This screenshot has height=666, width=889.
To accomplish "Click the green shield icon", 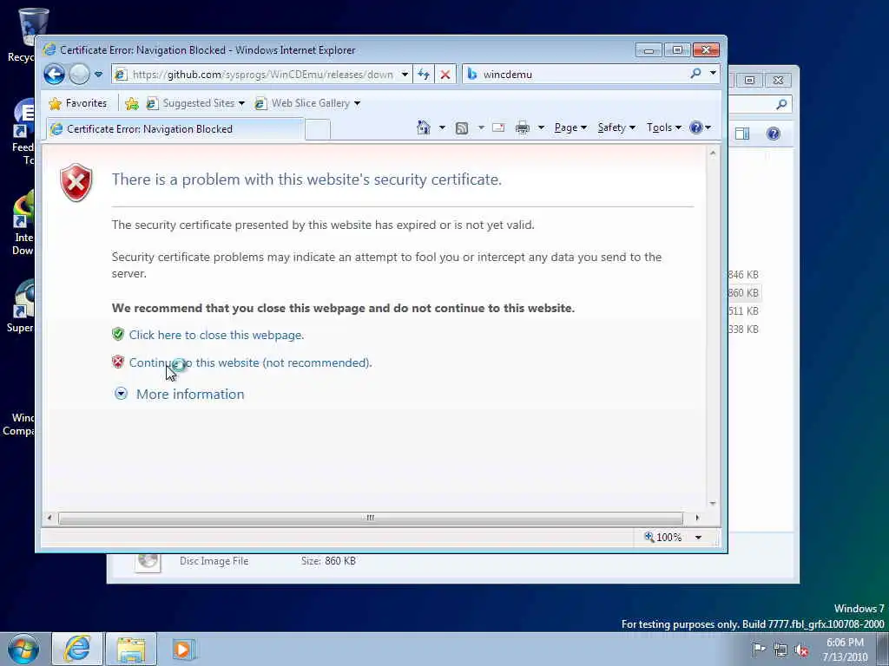I will (x=118, y=334).
